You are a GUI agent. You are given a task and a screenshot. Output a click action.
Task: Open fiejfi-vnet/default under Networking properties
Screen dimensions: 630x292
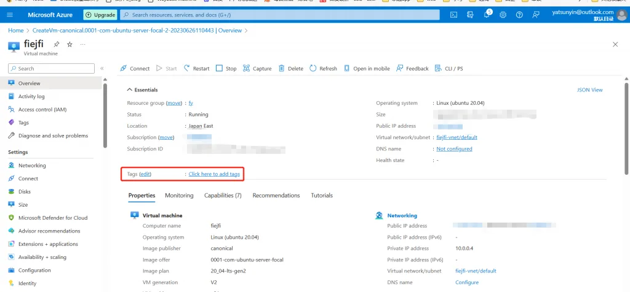click(476, 271)
